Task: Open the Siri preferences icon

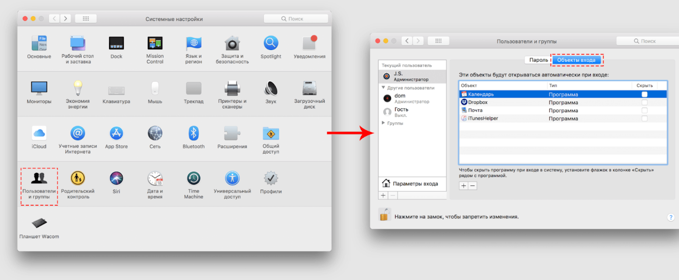Action: tap(116, 178)
